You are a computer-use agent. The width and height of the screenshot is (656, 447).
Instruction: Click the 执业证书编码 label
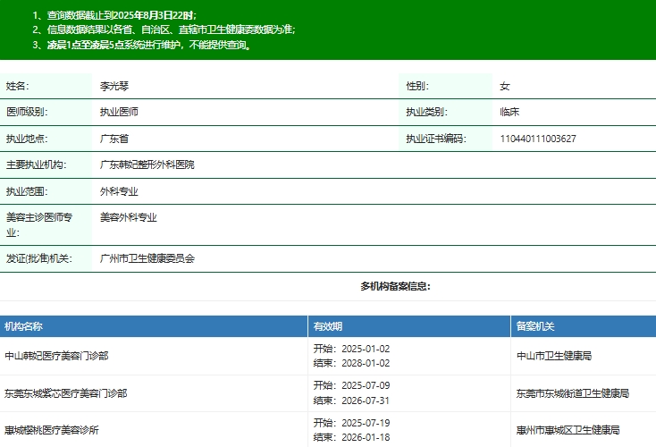point(436,139)
